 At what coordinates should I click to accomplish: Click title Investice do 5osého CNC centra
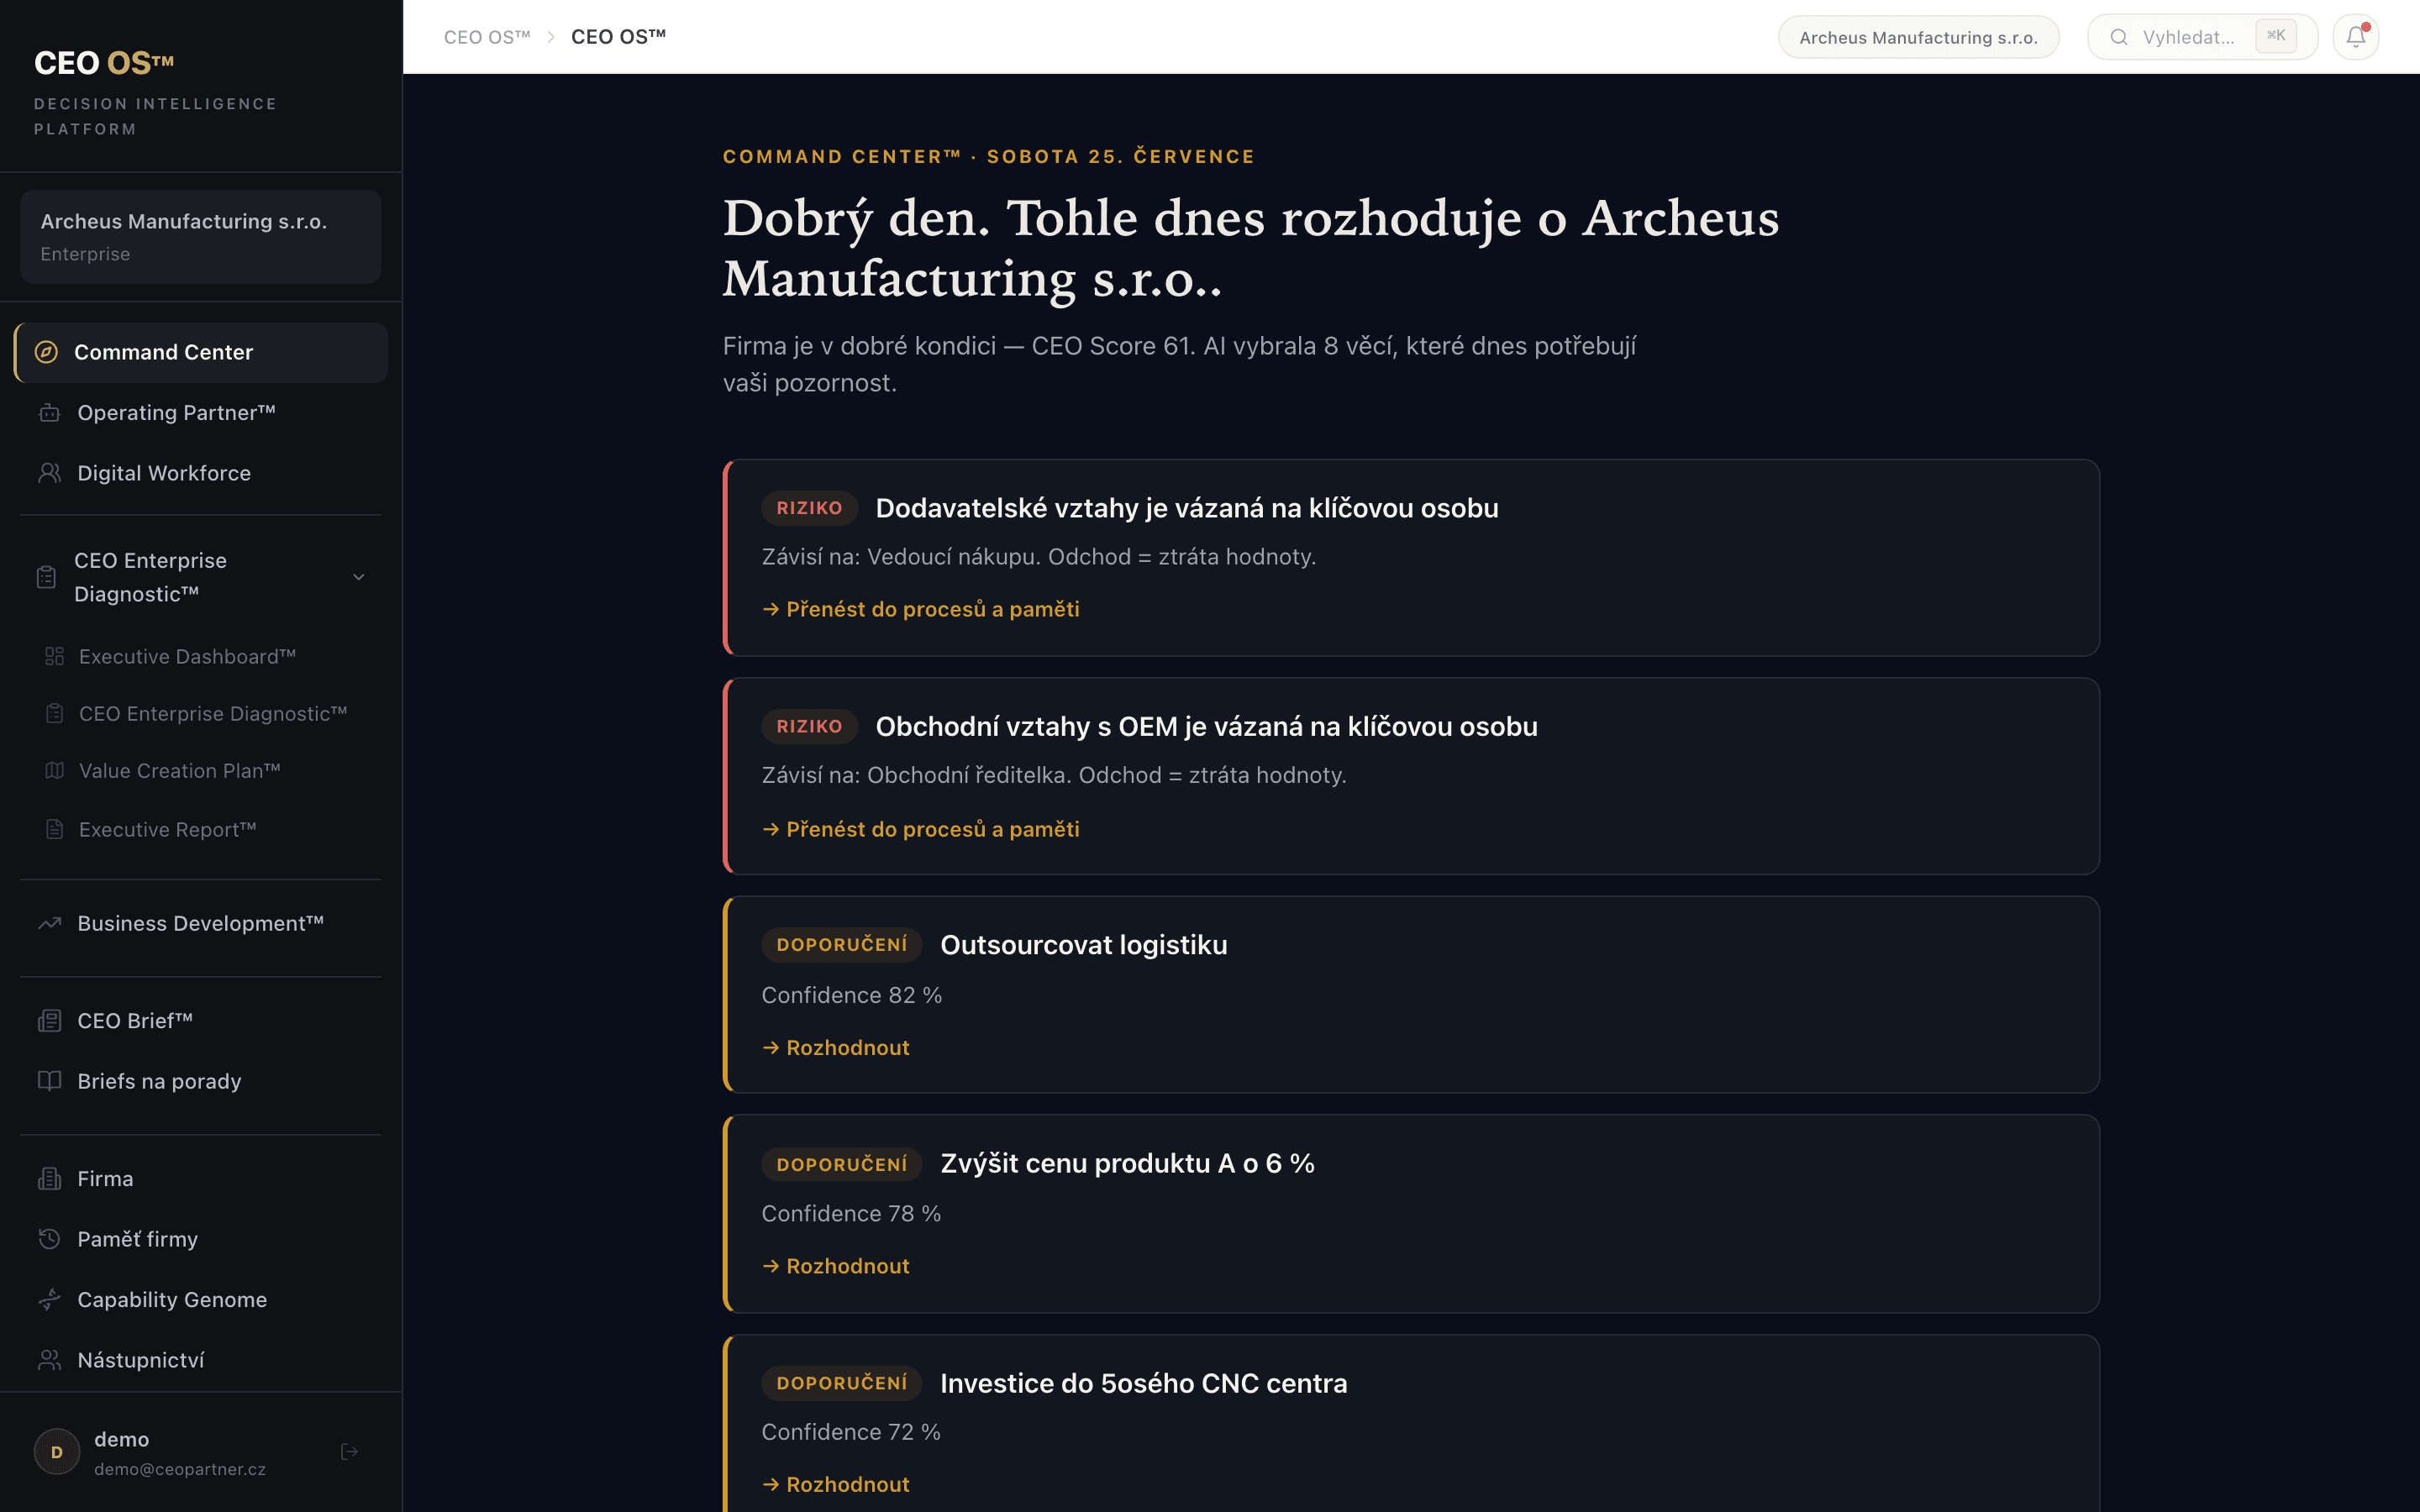click(1144, 1383)
